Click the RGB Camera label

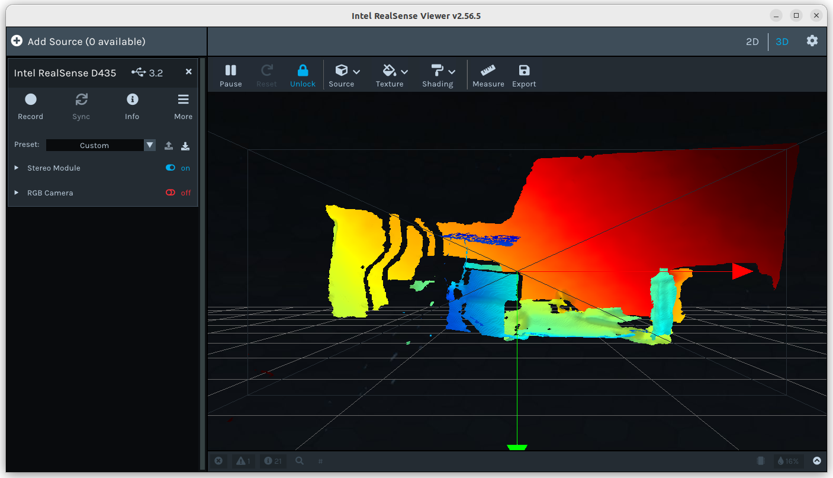tap(50, 193)
